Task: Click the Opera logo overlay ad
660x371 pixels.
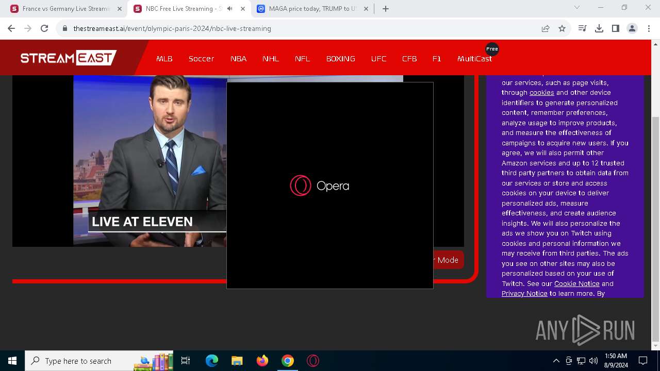Action: [320, 185]
